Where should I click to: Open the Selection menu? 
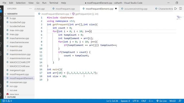(21, 3)
